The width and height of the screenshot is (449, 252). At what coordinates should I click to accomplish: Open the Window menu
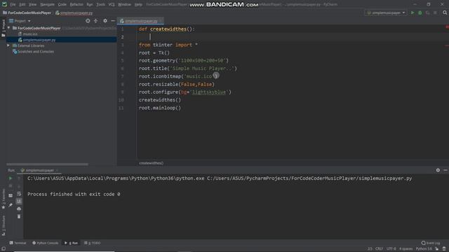point(124,5)
